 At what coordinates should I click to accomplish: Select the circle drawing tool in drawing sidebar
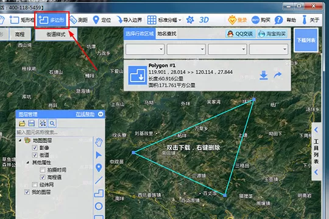pos(99,206)
